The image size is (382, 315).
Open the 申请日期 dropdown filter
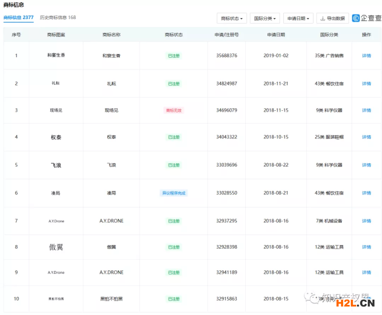pyautogui.click(x=298, y=19)
